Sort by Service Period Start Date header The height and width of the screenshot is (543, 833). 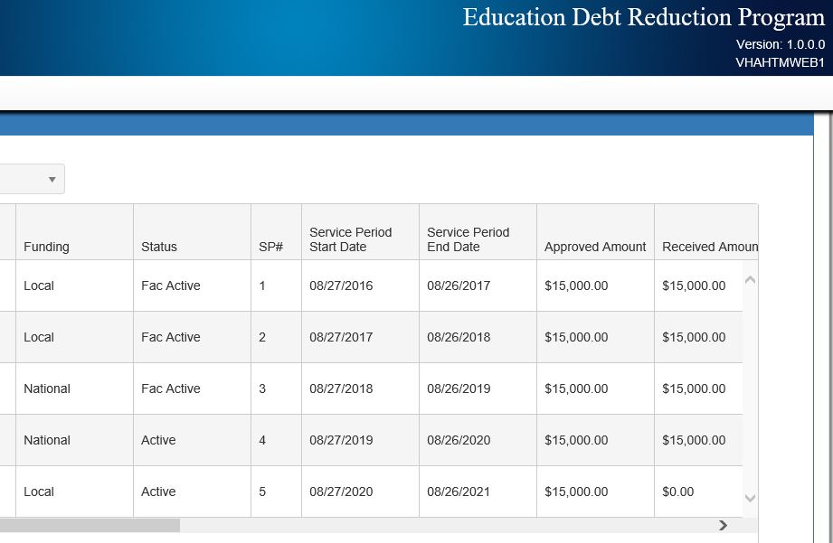tap(360, 232)
